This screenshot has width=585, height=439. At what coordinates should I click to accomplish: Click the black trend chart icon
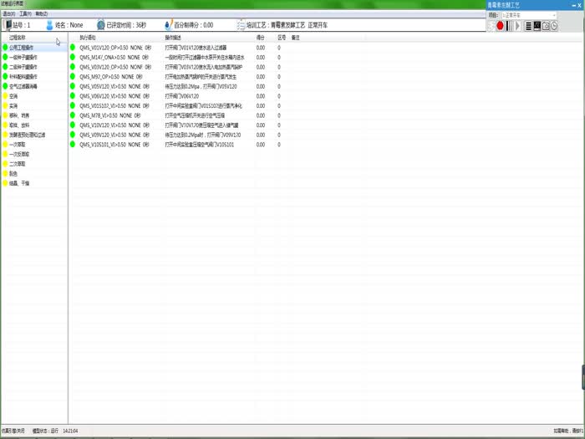tap(537, 26)
